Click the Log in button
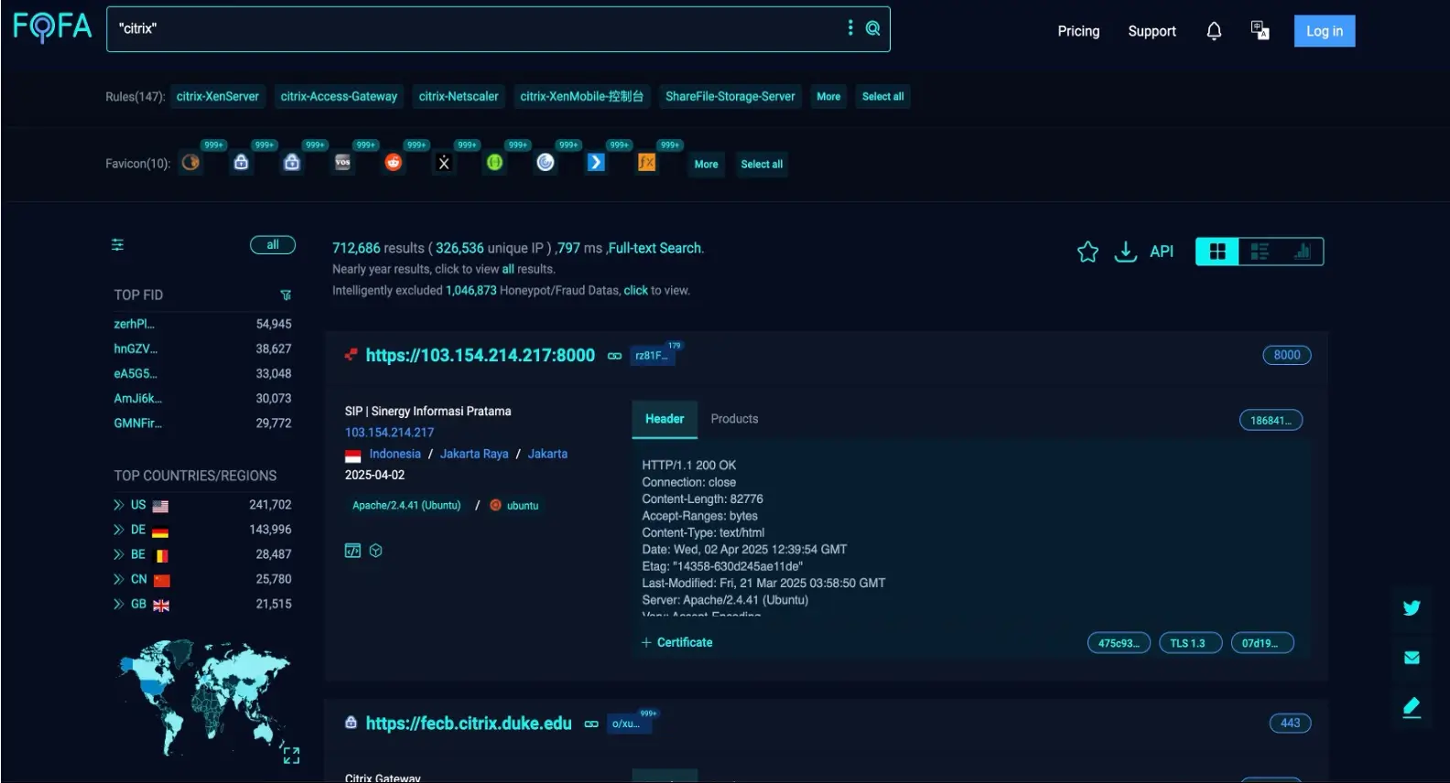 pos(1325,31)
